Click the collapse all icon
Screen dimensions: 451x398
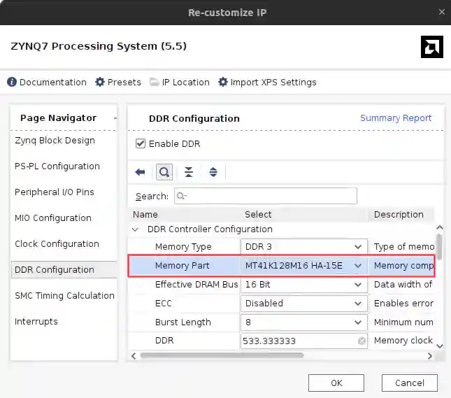[189, 172]
